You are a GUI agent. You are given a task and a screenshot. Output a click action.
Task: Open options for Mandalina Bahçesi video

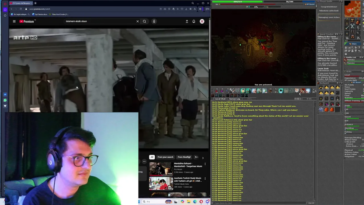click(205, 164)
